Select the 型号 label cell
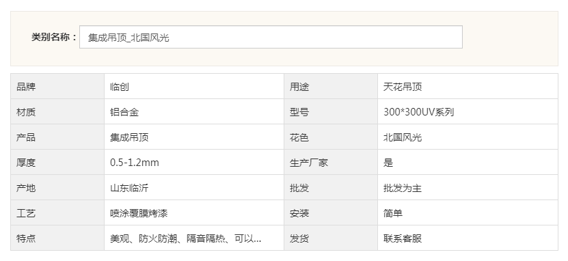This screenshot has width=568, height=261. 331,111
